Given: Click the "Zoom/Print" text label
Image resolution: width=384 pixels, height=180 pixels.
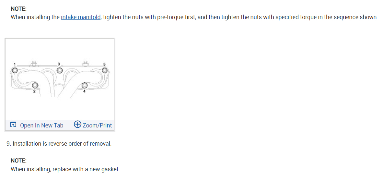Looking at the screenshot, I should pyautogui.click(x=97, y=126).
